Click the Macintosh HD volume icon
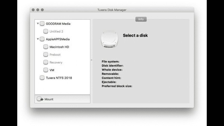This screenshot has width=224, height=126. click(x=46, y=47)
